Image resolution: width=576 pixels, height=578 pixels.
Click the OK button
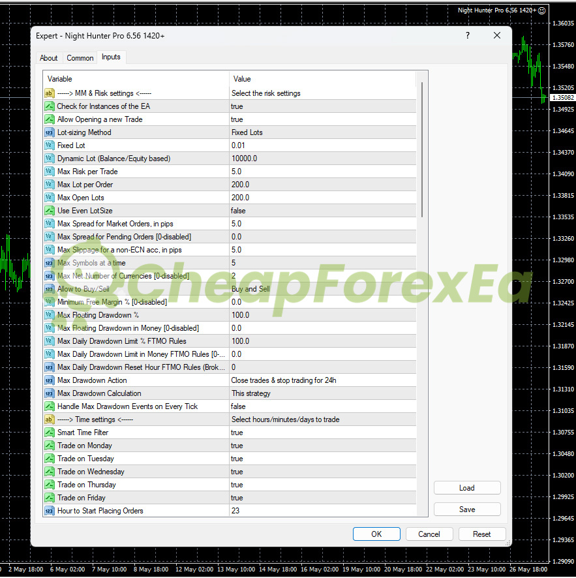[x=376, y=534]
